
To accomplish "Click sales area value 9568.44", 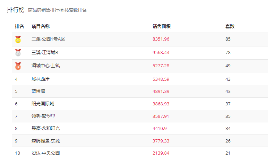I will tap(161, 52).
